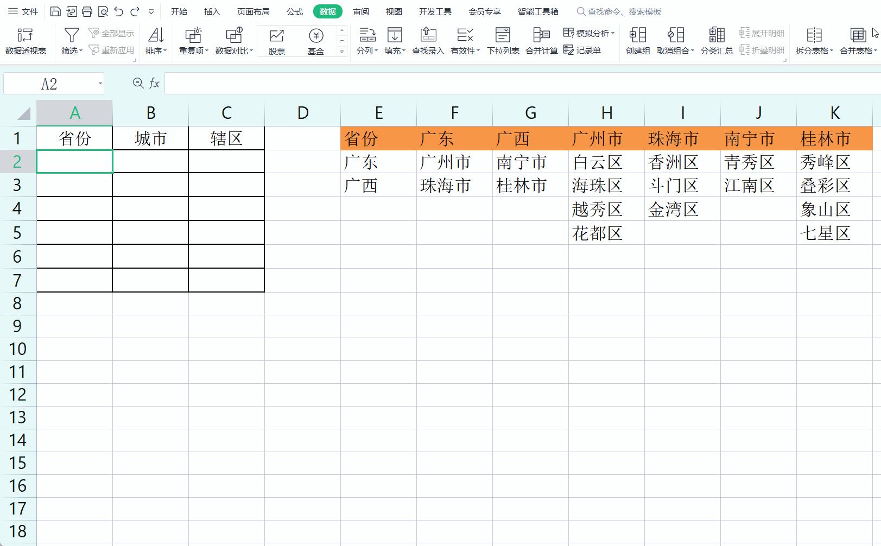This screenshot has height=546, width=881.
Task: Switch to the 公式 tab
Action: [295, 11]
